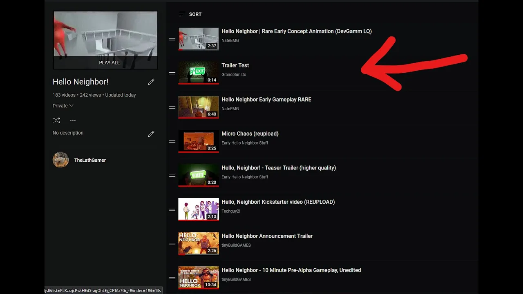Open Micro Chaos (reupload) video title
Image resolution: width=523 pixels, height=294 pixels.
pyautogui.click(x=250, y=134)
